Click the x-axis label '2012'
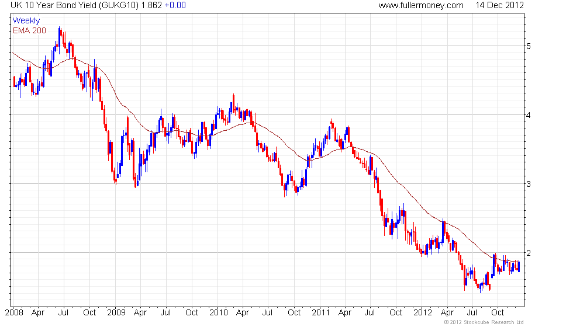This screenshot has width=573, height=327. click(x=422, y=313)
